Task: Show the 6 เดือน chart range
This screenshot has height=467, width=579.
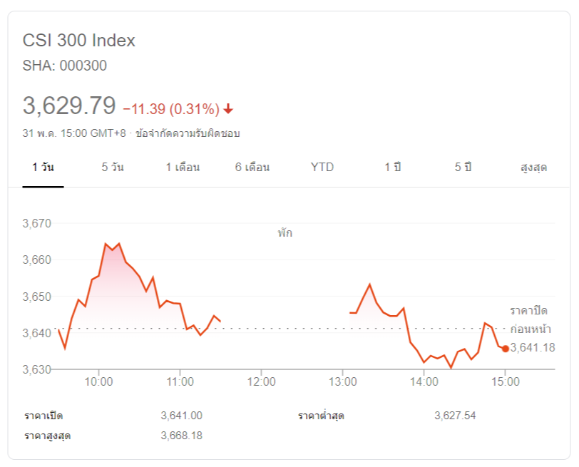Action: pyautogui.click(x=252, y=168)
